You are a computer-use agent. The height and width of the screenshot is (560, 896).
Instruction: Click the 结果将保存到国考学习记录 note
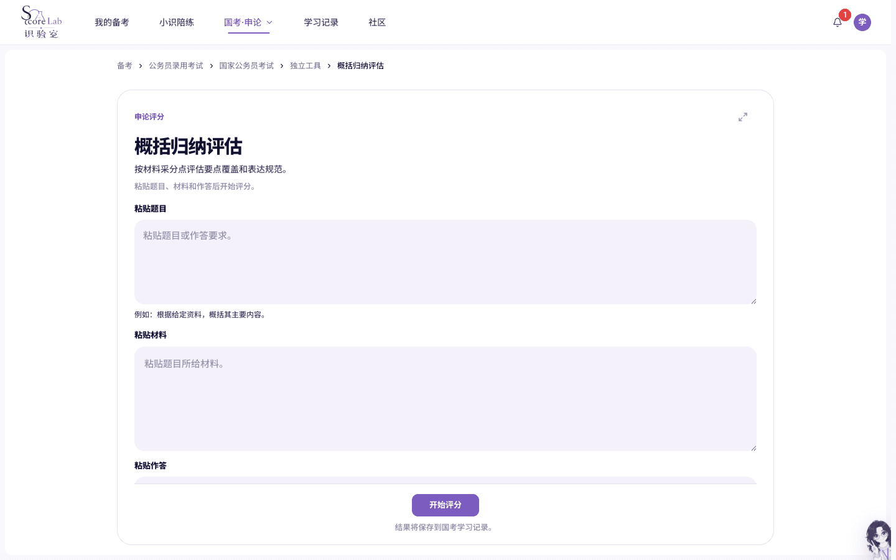[446, 528]
